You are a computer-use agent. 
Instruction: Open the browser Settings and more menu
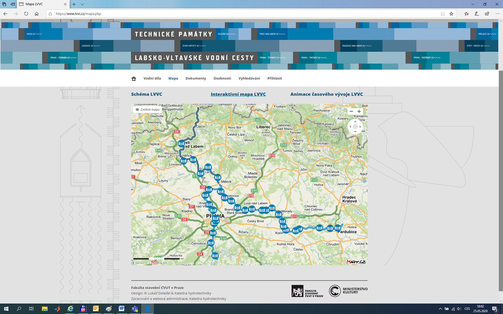coord(498,14)
